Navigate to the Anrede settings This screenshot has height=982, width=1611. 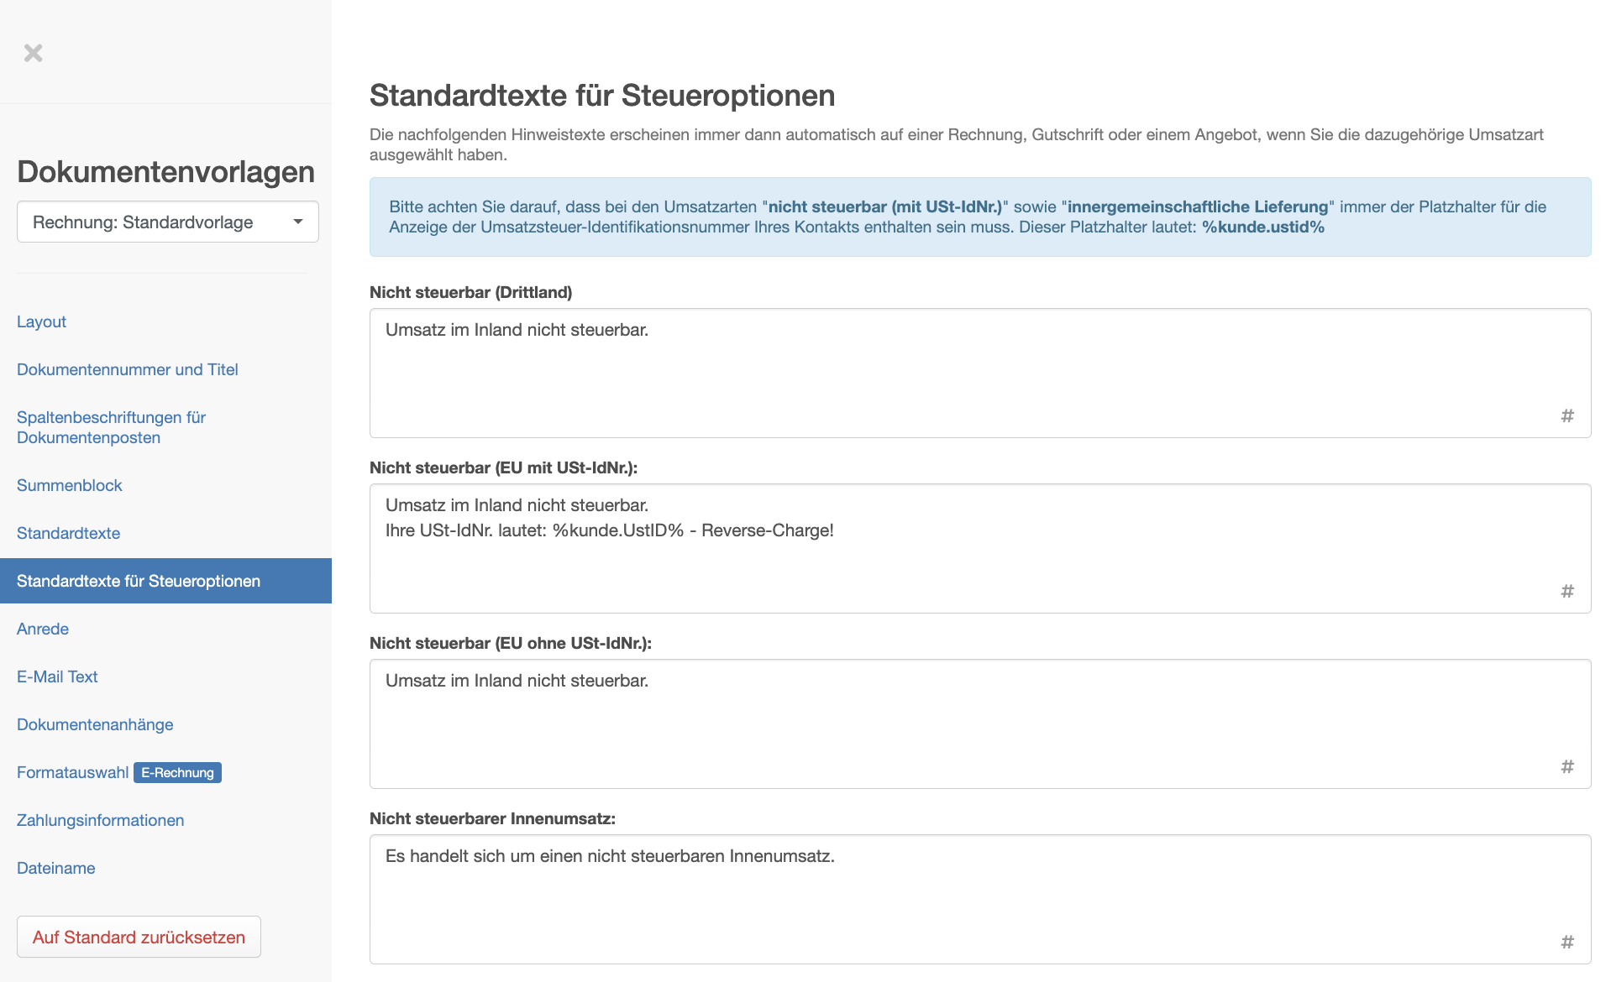pos(43,629)
